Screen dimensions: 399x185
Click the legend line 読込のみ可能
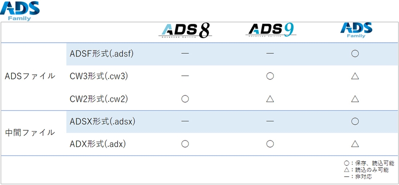click(366, 170)
